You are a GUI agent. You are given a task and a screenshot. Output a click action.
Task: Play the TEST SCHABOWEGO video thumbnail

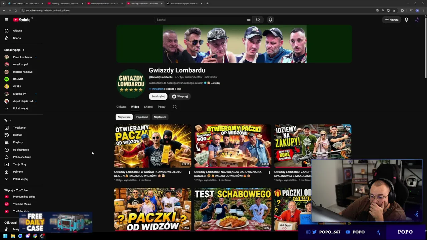[x=233, y=209]
